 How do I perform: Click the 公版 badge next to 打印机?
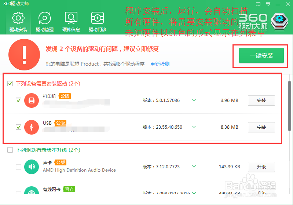65,96
